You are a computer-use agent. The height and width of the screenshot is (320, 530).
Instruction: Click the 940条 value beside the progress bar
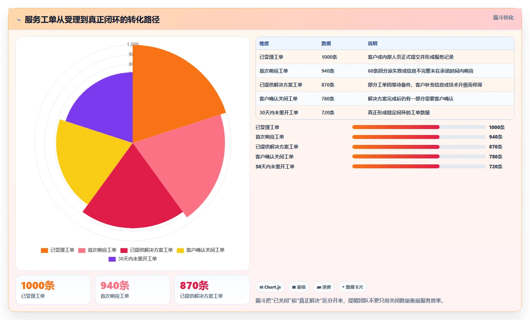(496, 137)
